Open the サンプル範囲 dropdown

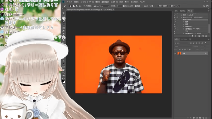click(101, 6)
